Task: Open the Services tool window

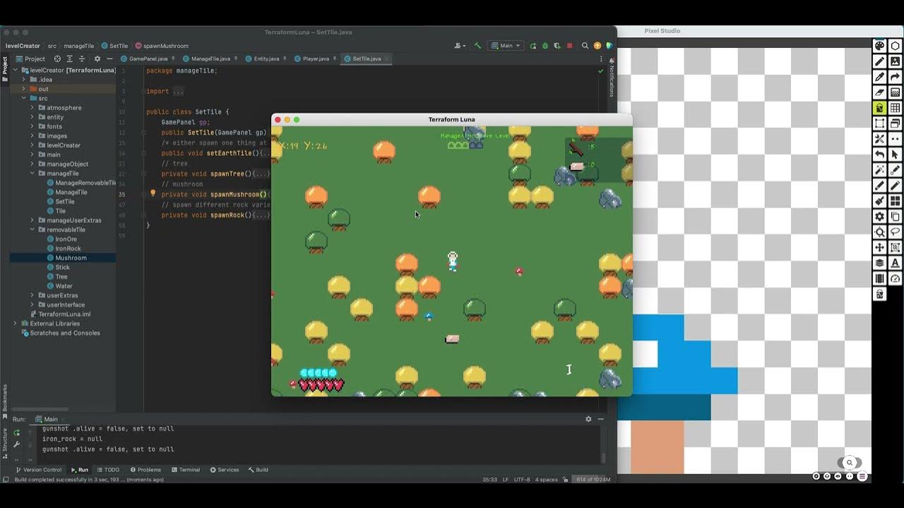Action: point(225,470)
